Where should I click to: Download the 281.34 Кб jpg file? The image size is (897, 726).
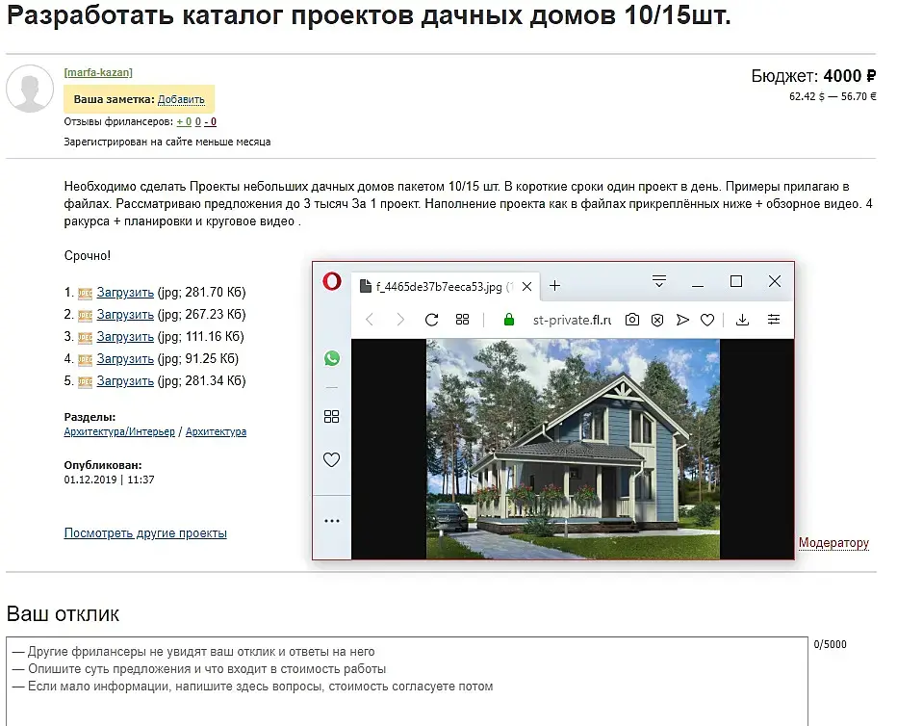point(125,381)
